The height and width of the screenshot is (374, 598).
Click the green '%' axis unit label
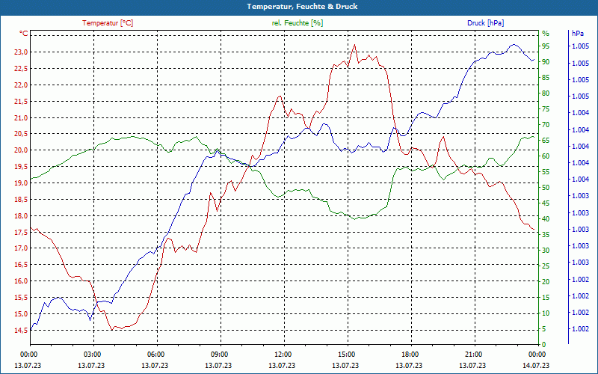click(x=546, y=34)
